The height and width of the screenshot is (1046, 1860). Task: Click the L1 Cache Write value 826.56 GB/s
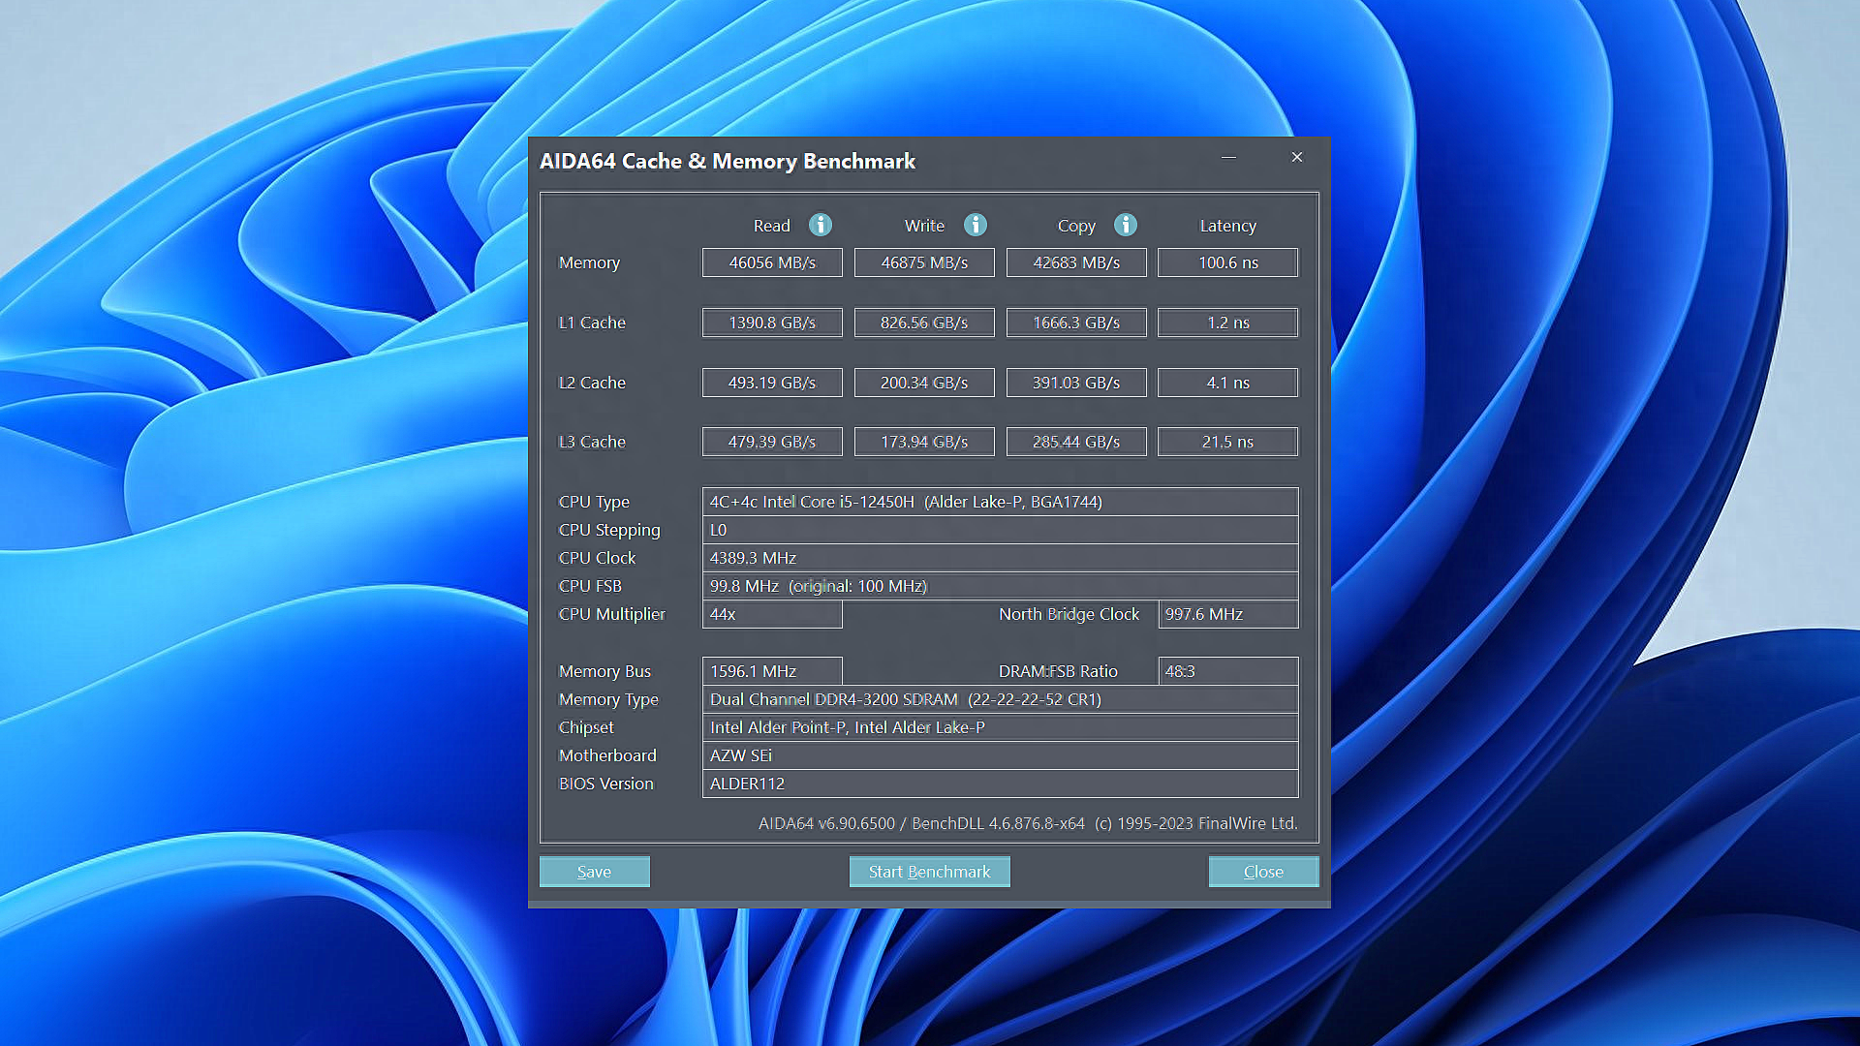coord(924,323)
